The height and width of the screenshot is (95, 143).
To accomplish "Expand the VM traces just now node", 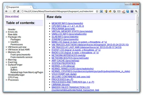I will click(x=6, y=47).
